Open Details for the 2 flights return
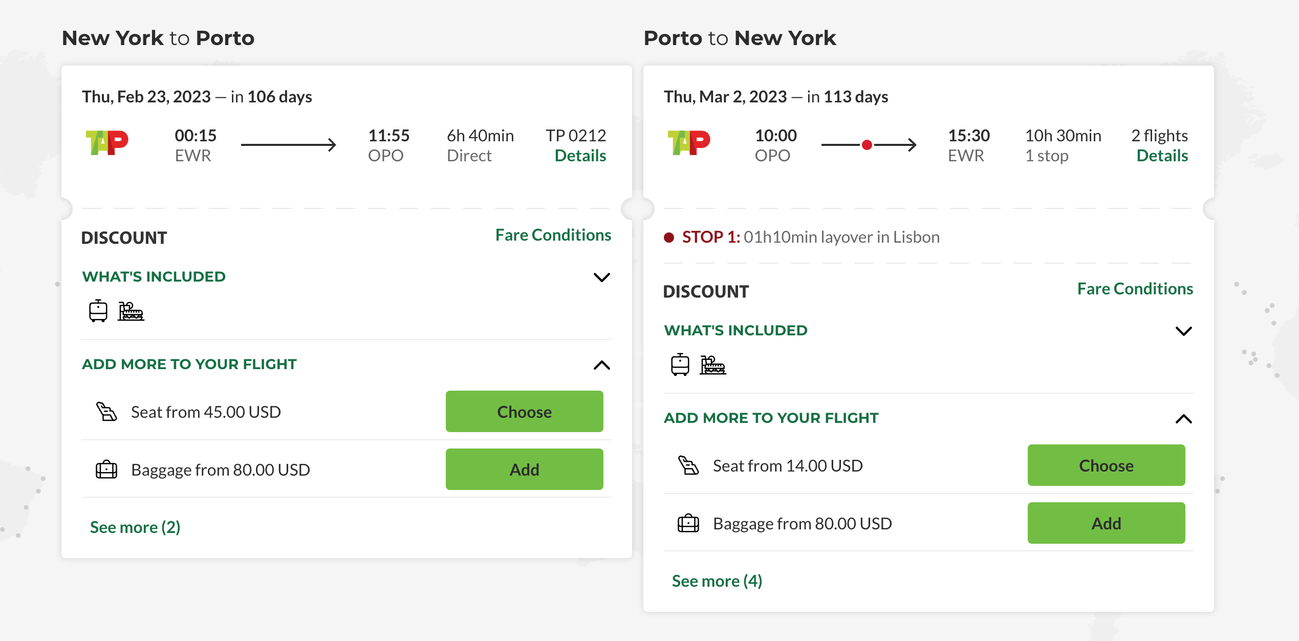 1162,156
